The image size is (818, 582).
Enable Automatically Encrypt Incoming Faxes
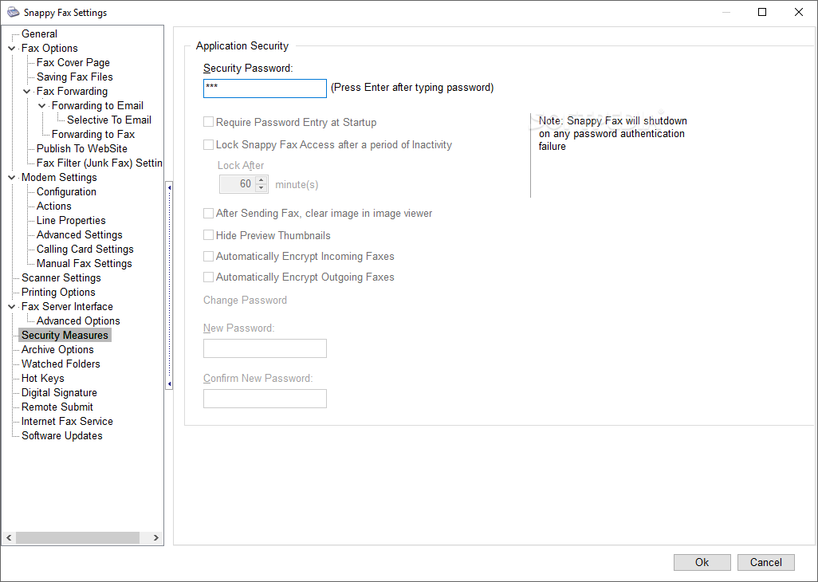[208, 256]
